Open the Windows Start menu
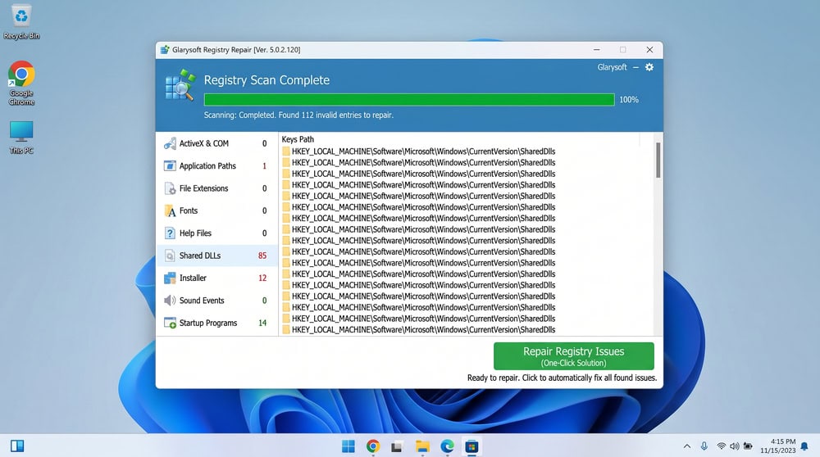Viewport: 820px width, 457px height. coord(348,446)
